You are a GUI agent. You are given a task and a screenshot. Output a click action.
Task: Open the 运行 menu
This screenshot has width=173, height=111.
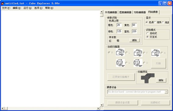pos(27,8)
